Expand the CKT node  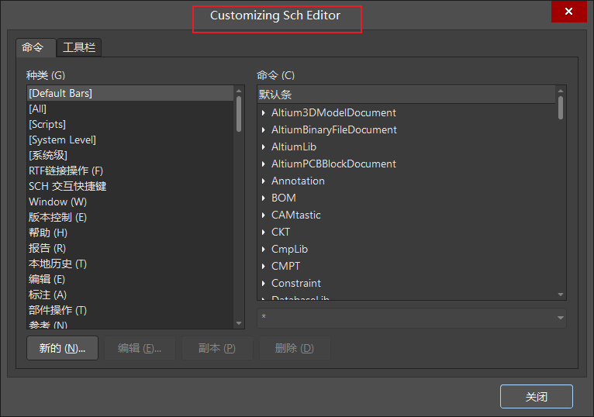coord(264,233)
